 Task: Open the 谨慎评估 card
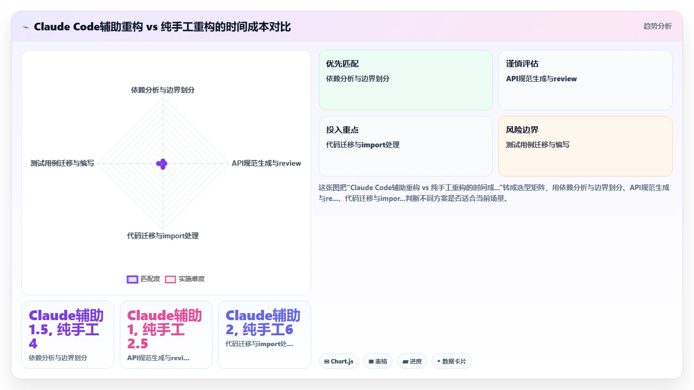(586, 80)
